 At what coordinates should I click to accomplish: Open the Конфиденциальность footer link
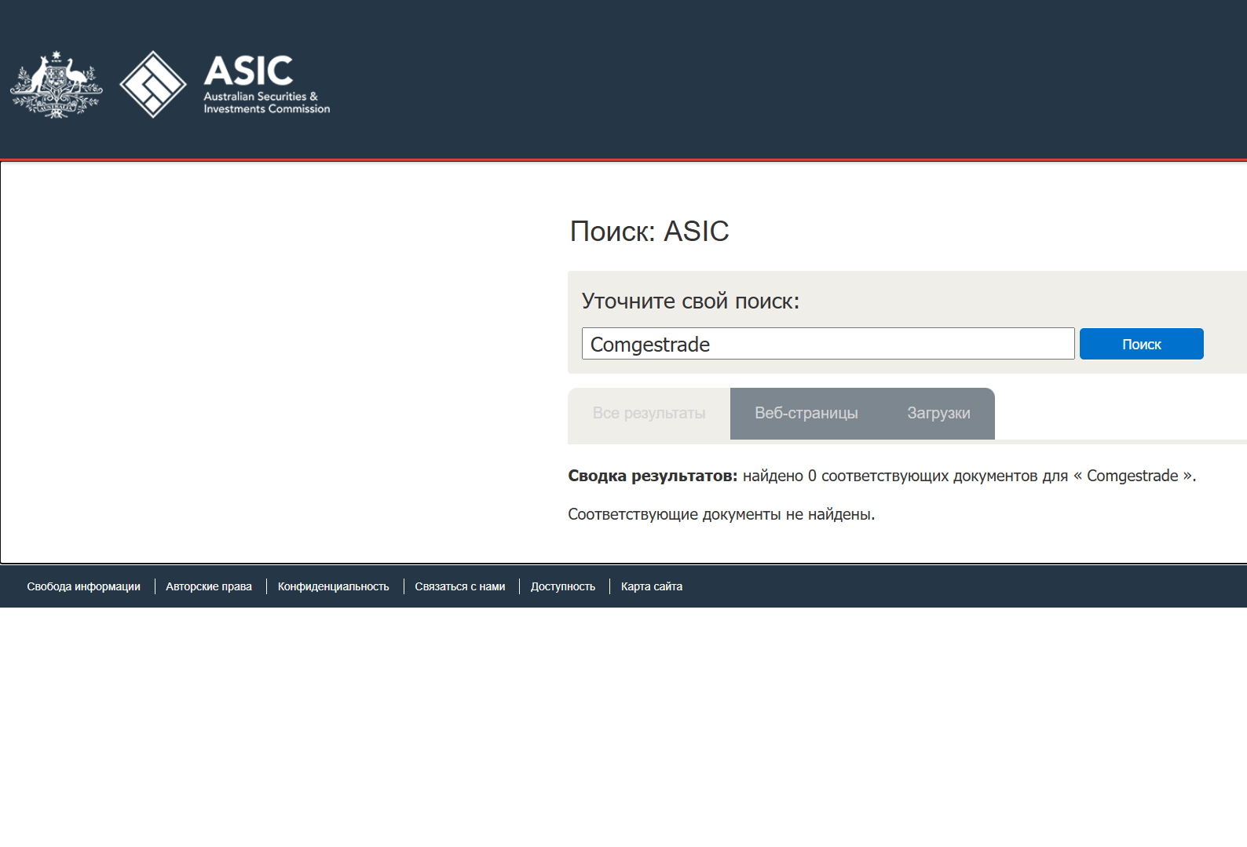coord(333,586)
